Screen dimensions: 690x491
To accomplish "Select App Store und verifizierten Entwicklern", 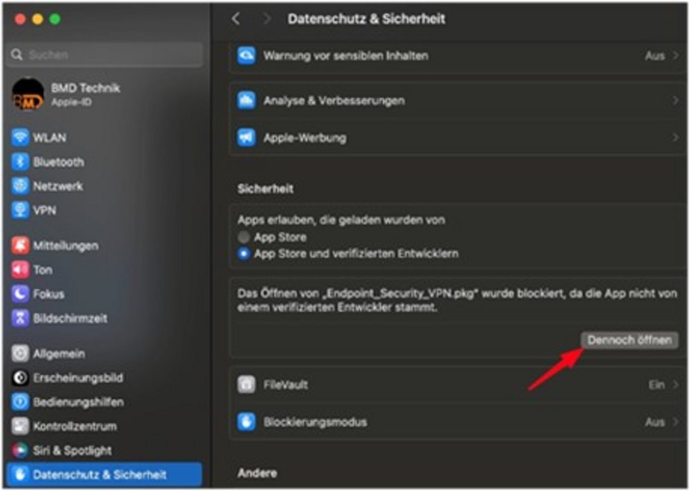I will [244, 254].
